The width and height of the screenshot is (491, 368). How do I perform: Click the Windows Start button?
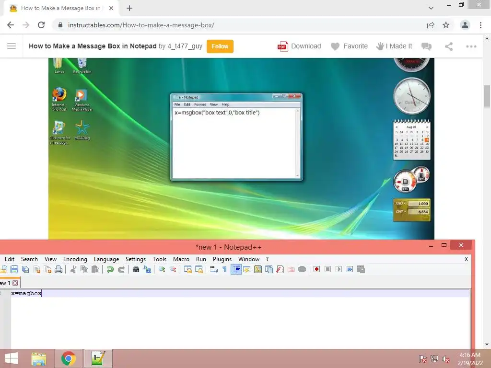(12, 358)
